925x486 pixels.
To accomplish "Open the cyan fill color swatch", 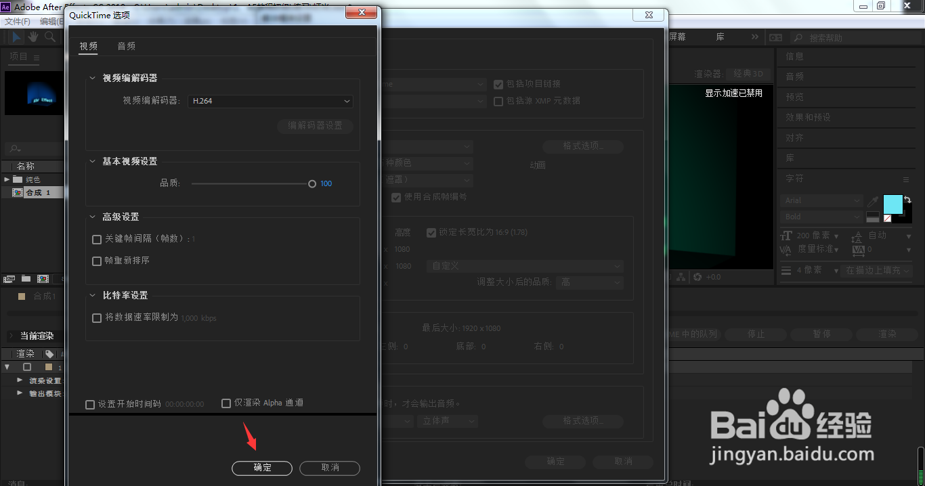I will (893, 204).
